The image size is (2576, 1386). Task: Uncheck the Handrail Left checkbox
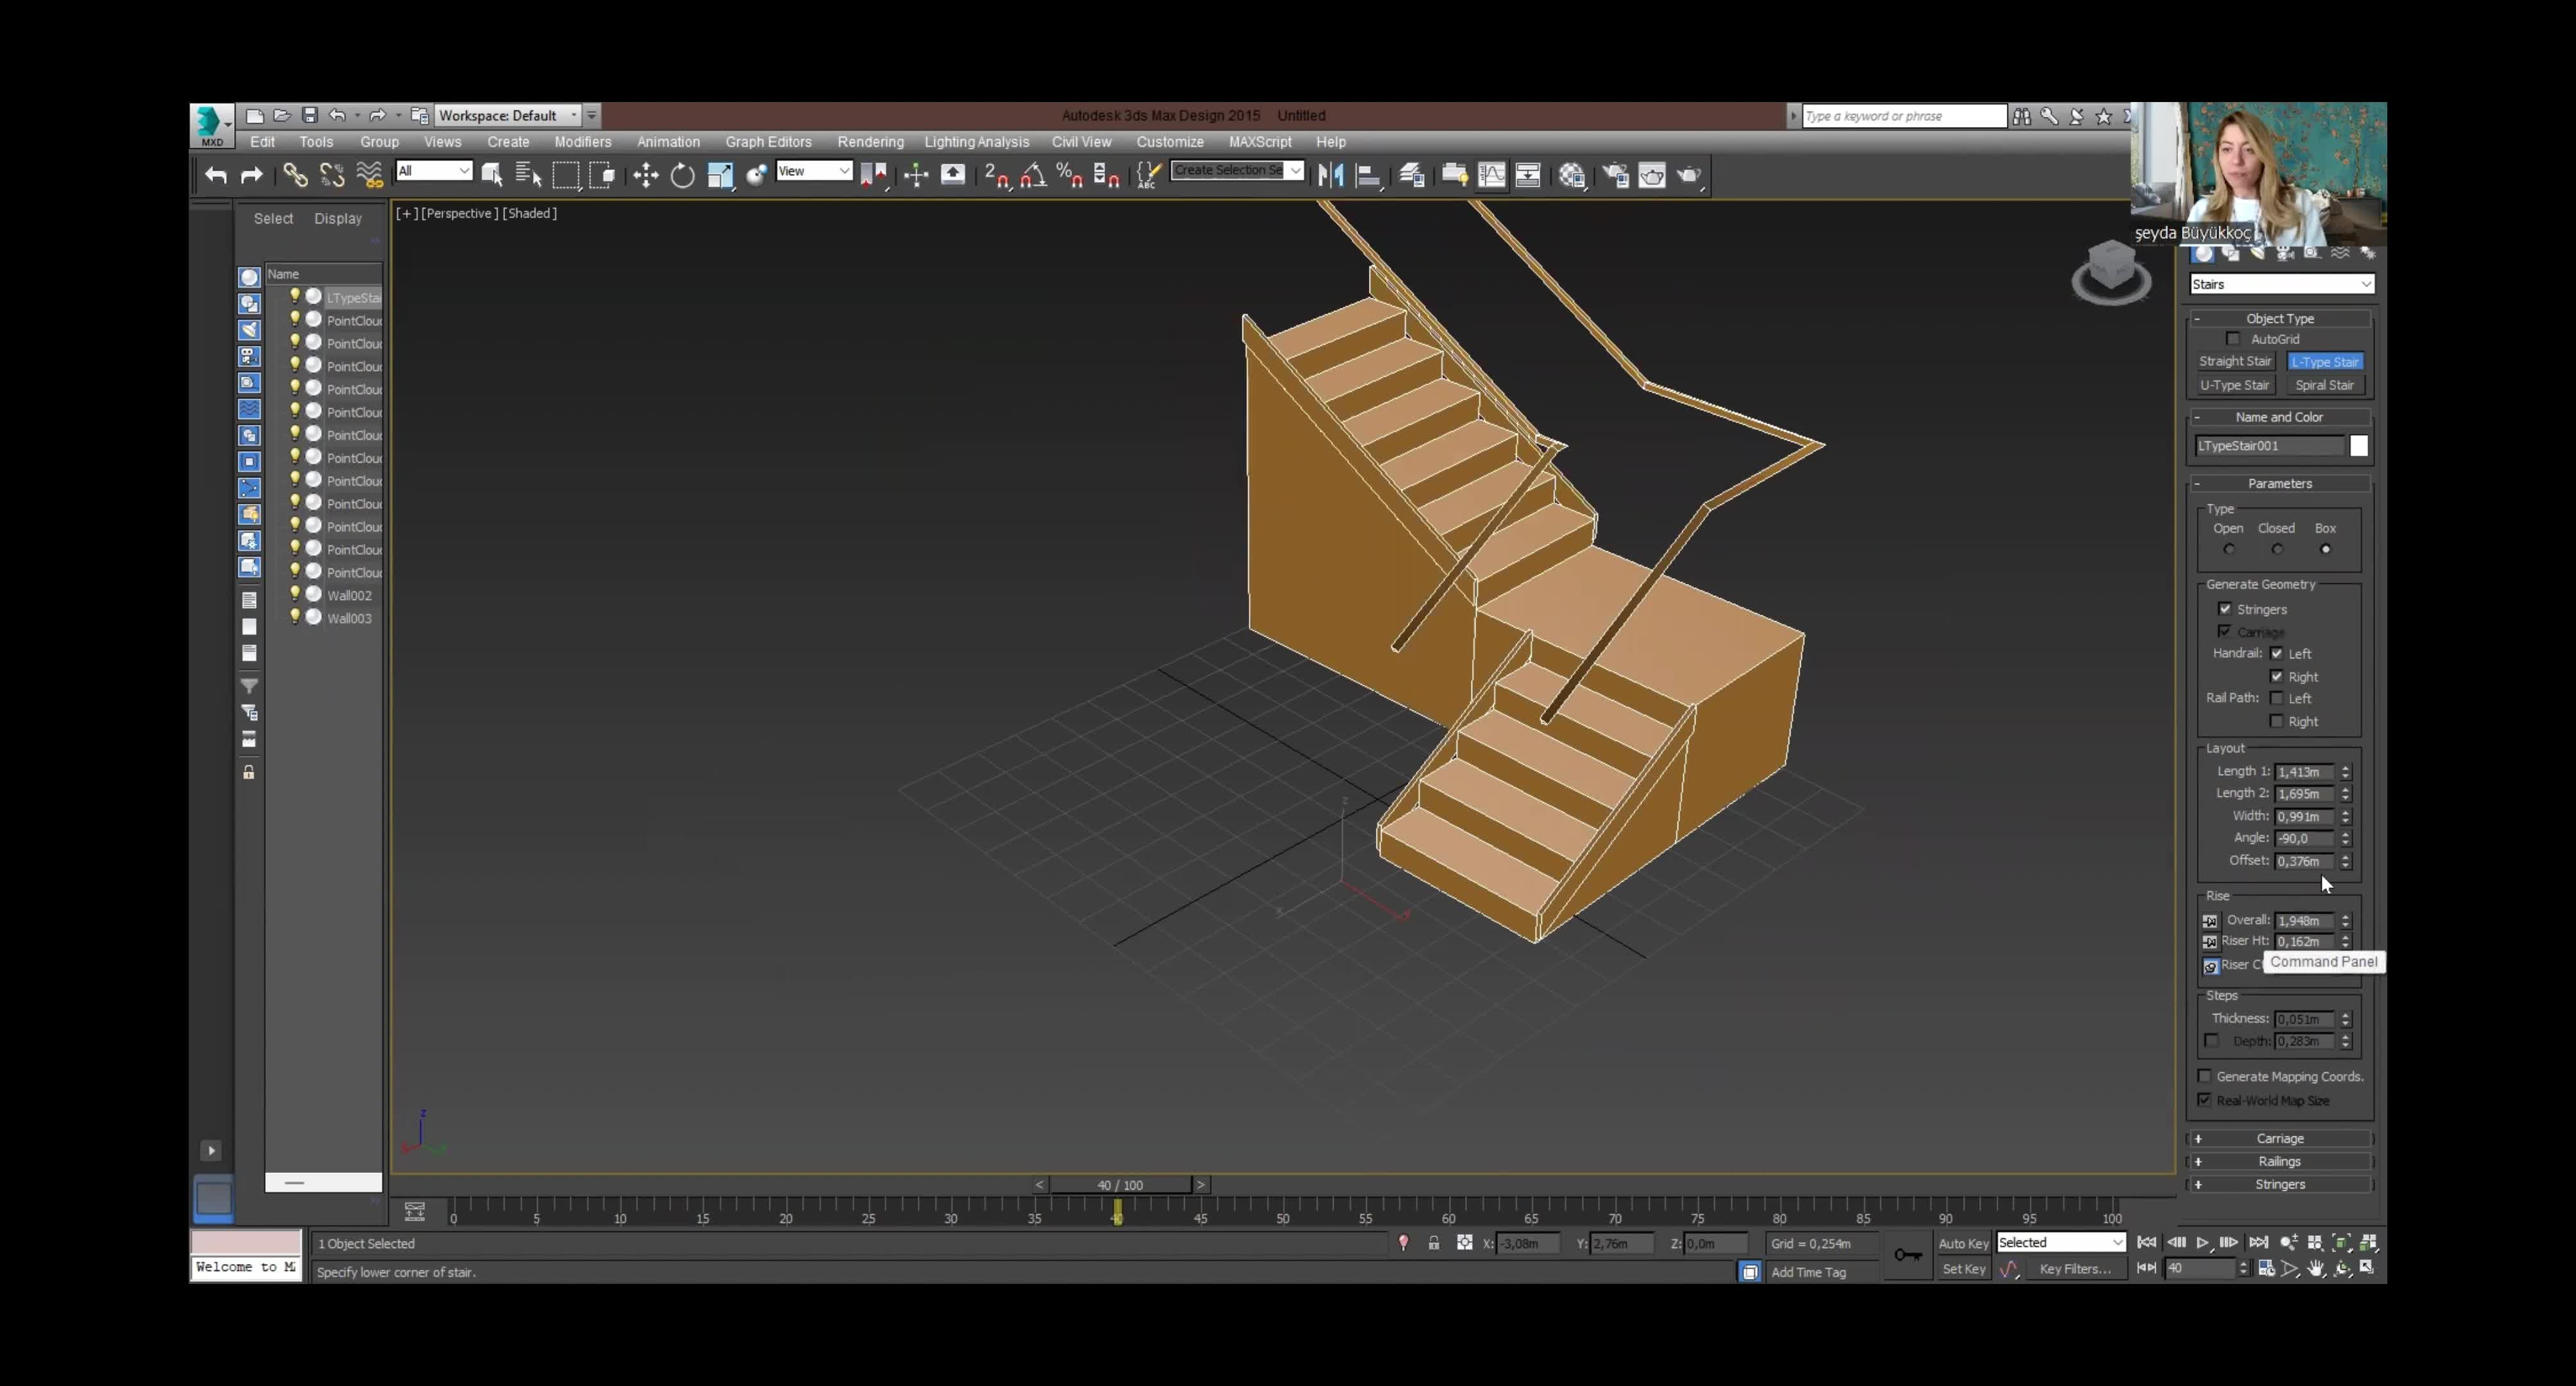[2277, 653]
